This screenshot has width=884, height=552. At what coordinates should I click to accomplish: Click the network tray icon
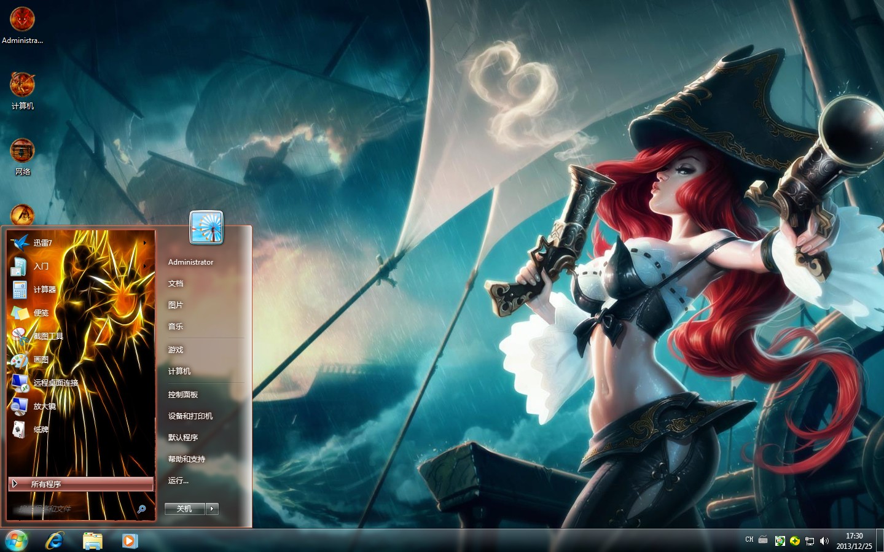[810, 541]
